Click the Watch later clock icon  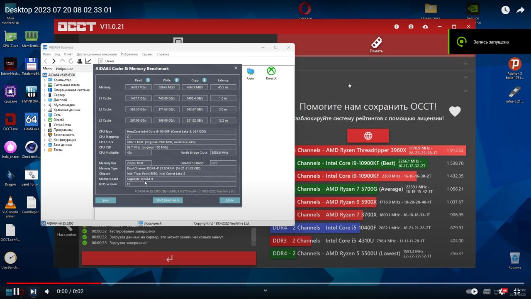pos(505,10)
